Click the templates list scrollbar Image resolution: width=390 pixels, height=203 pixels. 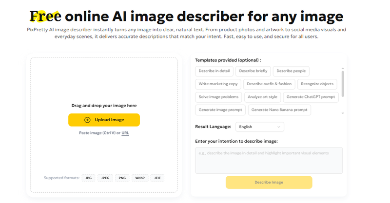(x=343, y=83)
